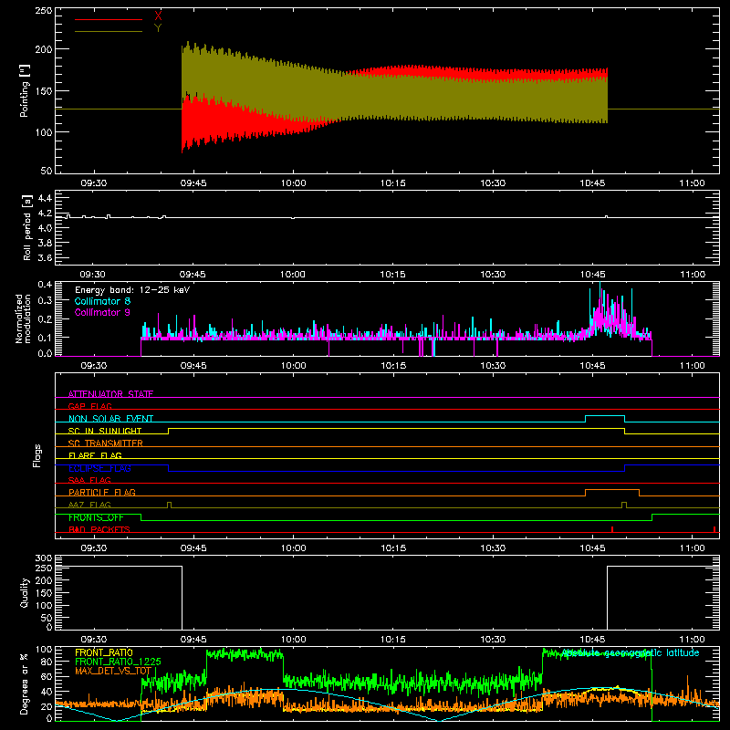The image size is (730, 730).
Task: Click the 10:30 time label under Quality plot
Action: pyautogui.click(x=493, y=640)
